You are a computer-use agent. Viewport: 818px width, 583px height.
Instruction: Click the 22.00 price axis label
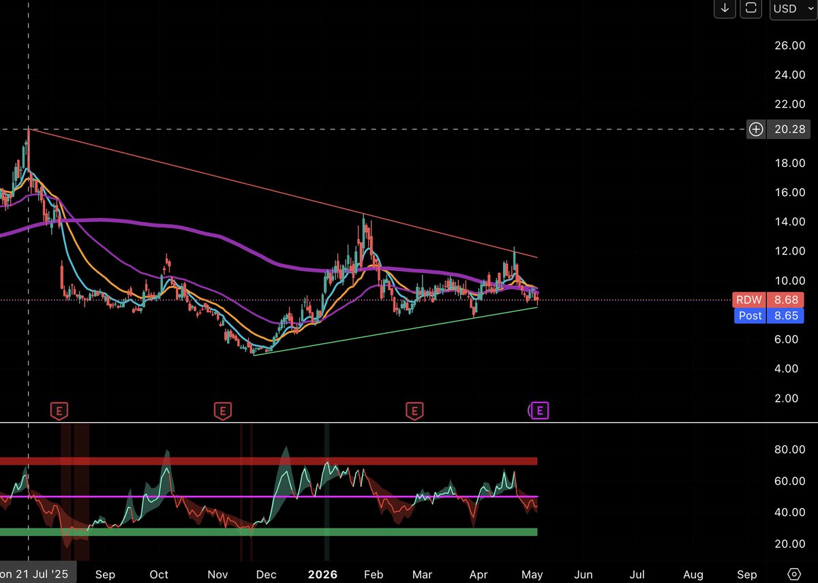tap(789, 104)
